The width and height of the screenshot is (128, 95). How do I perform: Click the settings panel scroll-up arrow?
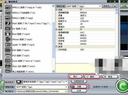116,10
